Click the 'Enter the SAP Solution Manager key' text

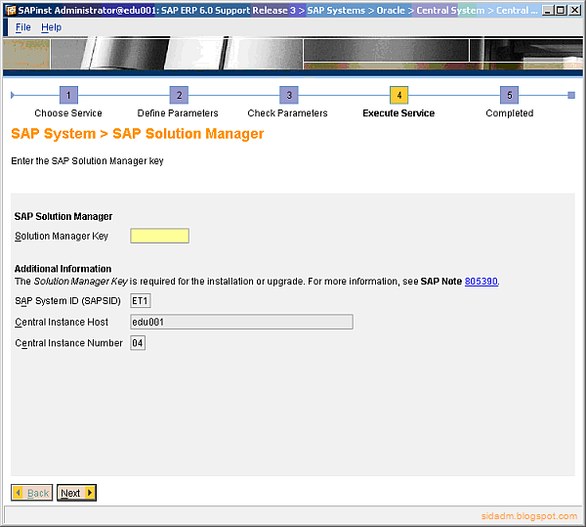point(87,161)
